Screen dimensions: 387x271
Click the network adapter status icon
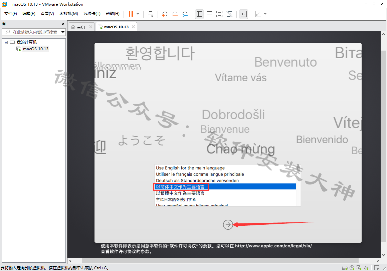coord(359,268)
